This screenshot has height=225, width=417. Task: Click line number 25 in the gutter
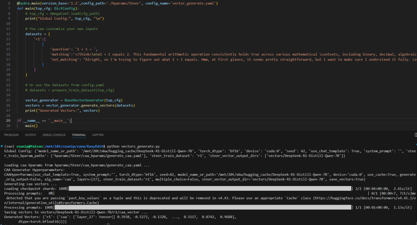tap(8, 100)
